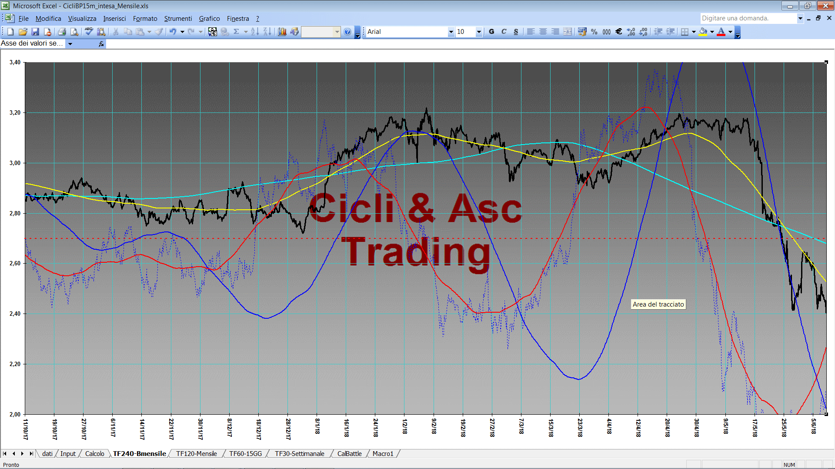Open the Undo history dropdown arrow
Viewport: 835px width, 469px height.
pos(182,32)
